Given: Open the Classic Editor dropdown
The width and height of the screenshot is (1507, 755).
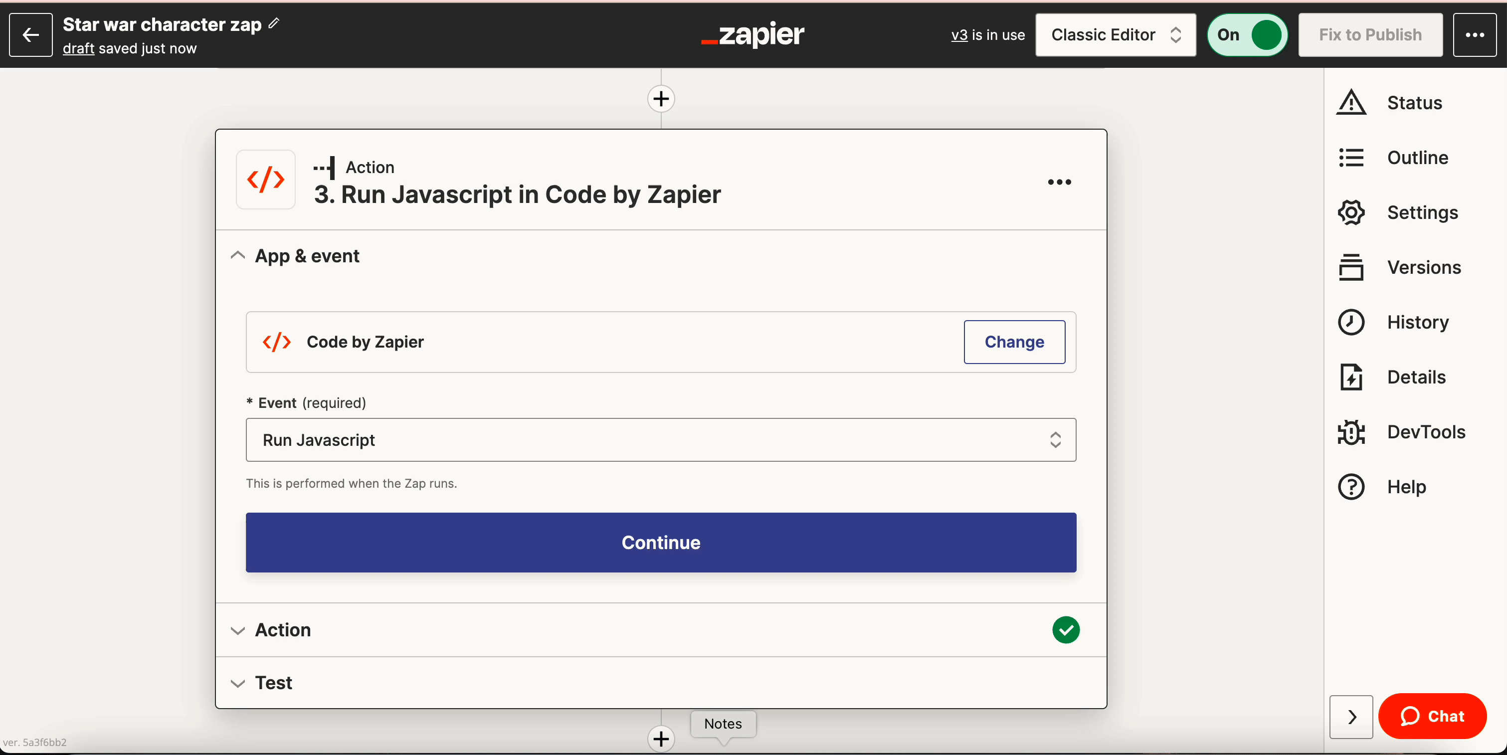Looking at the screenshot, I should click(1115, 35).
